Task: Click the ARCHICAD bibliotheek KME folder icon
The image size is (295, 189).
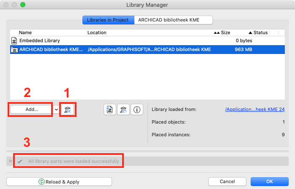Action: (14, 50)
